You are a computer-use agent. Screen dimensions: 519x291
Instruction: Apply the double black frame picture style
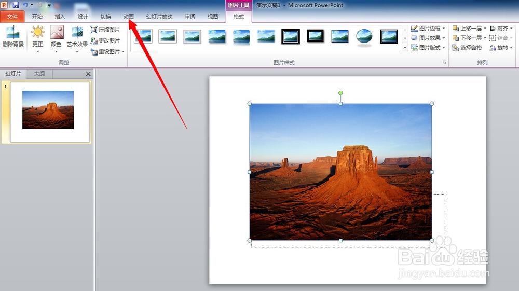(x=291, y=36)
